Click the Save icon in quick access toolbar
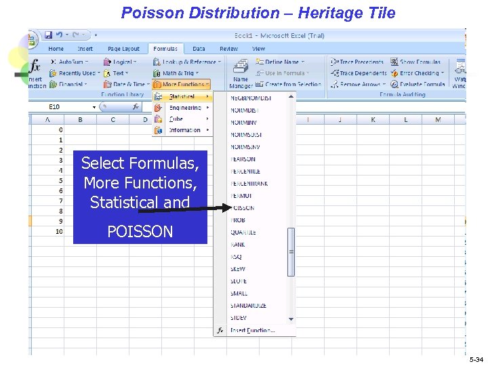 click(48, 35)
